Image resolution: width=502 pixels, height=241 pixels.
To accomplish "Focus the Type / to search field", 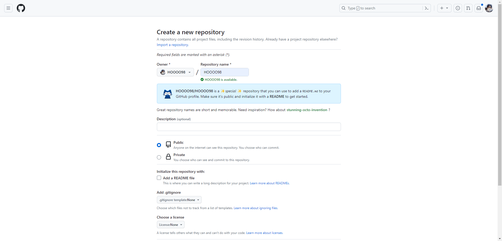I will [x=385, y=8].
